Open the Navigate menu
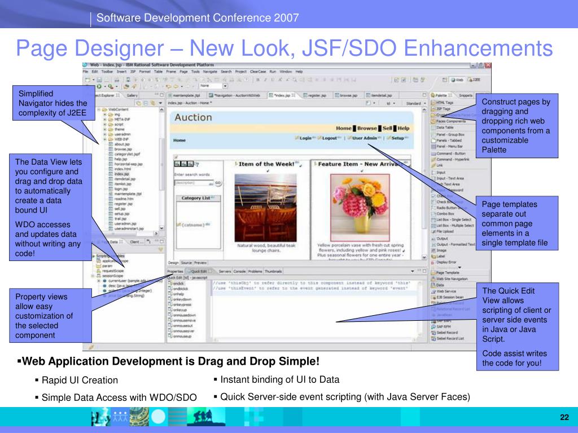The height and width of the screenshot is (433, 578). point(210,72)
